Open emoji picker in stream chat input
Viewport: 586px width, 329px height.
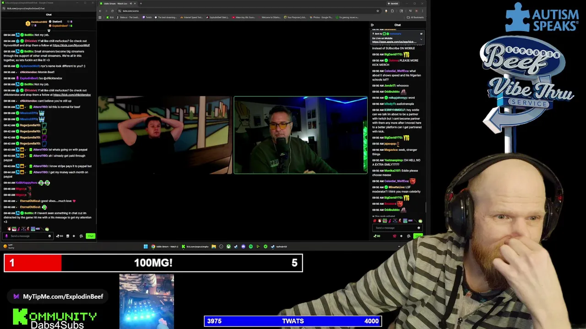[x=418, y=228]
